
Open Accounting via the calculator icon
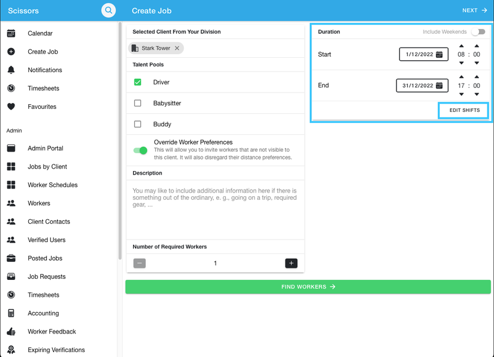(x=11, y=313)
